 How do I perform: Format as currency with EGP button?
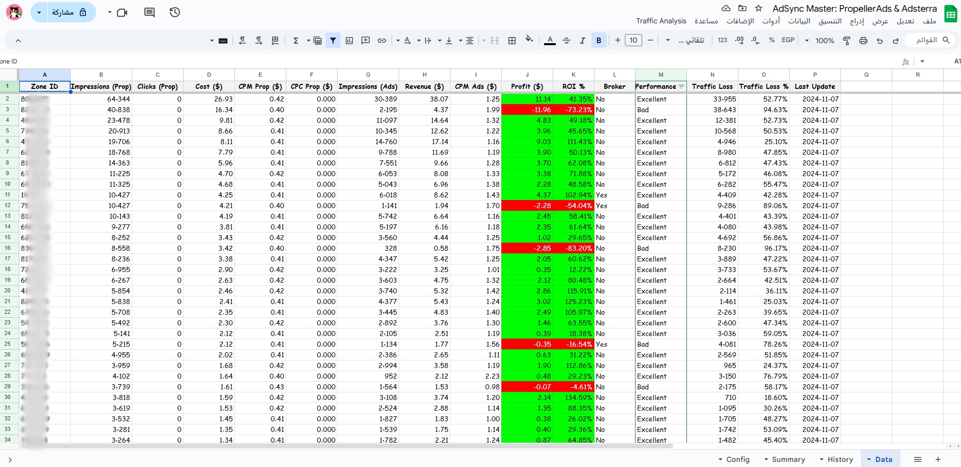[788, 40]
